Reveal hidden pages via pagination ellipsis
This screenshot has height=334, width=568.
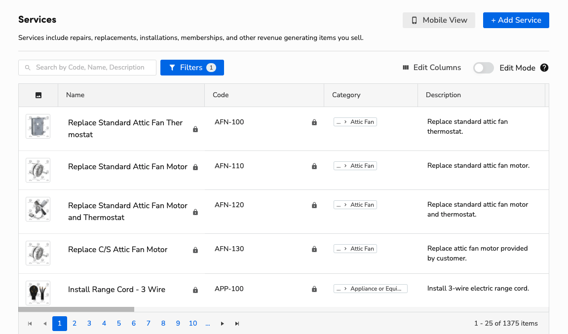[207, 323]
